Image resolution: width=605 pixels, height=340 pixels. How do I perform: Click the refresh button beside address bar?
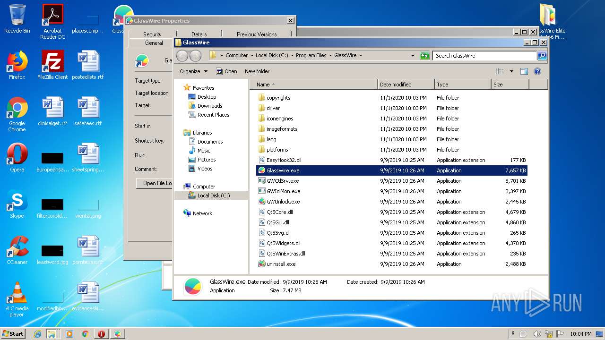coord(424,56)
